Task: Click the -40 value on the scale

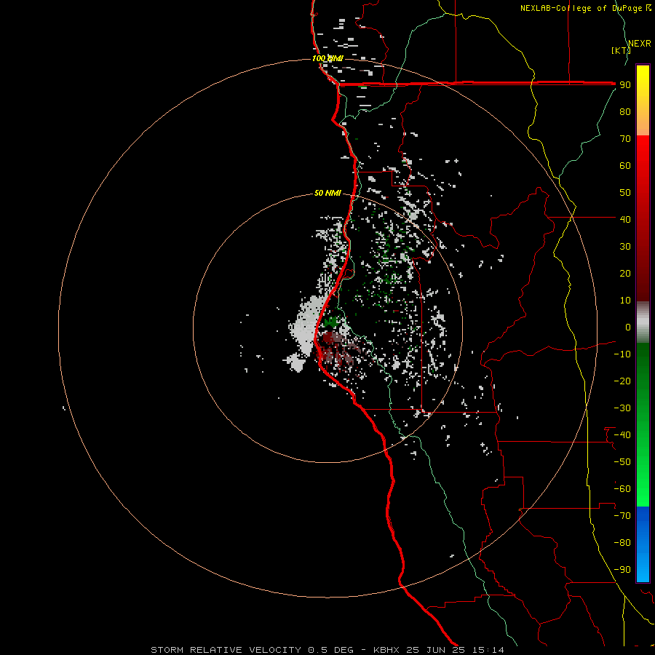Action: pyautogui.click(x=622, y=435)
